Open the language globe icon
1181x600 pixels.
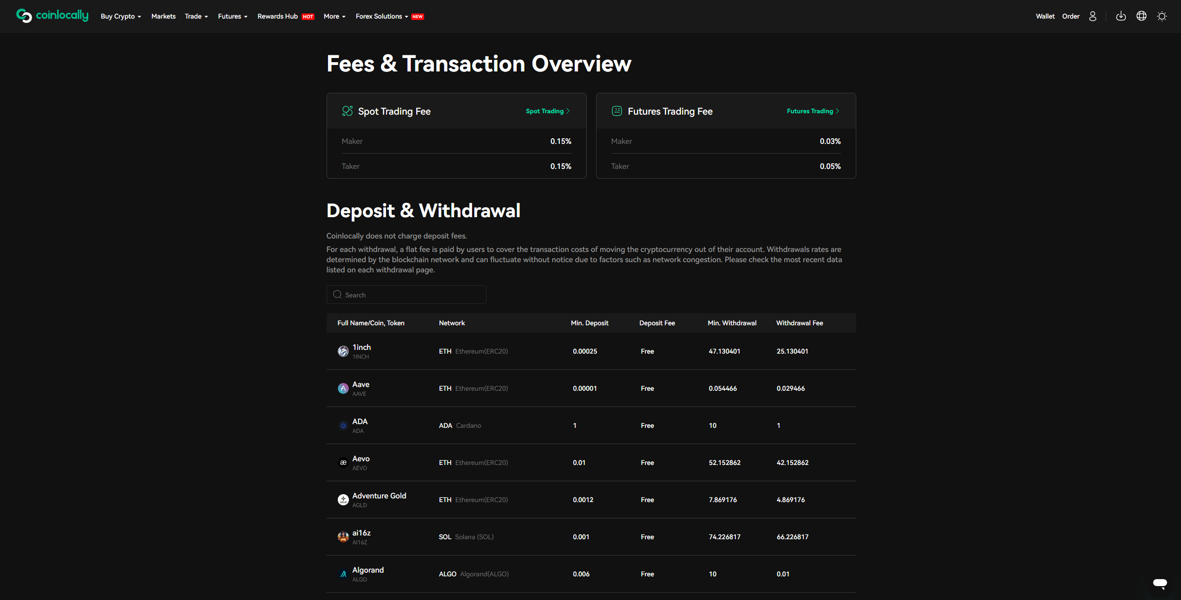pos(1142,16)
